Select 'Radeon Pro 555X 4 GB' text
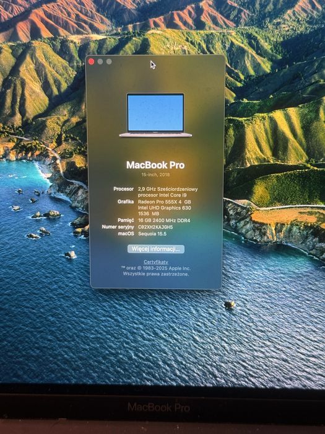The height and width of the screenshot is (434, 325). [165, 201]
